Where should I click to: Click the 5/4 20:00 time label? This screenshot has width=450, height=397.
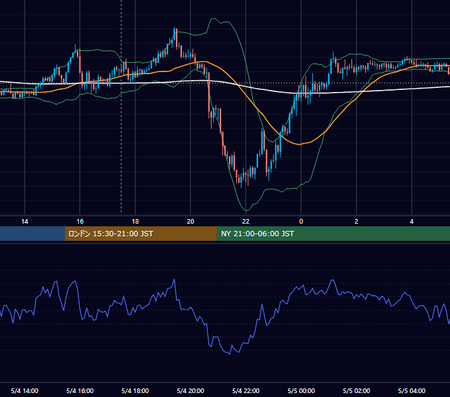click(x=191, y=390)
